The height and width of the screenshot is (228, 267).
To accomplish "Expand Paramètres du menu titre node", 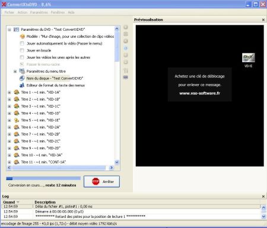I will pos(15,71).
